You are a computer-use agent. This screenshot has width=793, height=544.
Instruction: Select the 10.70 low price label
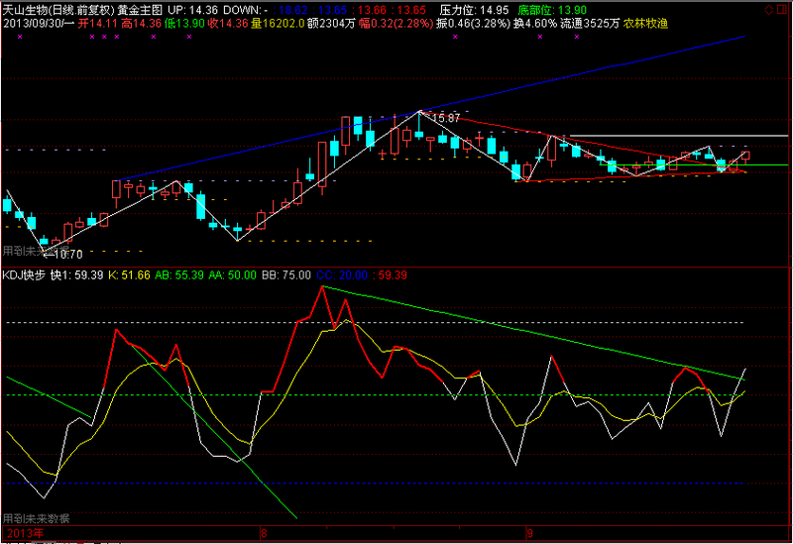coord(61,254)
